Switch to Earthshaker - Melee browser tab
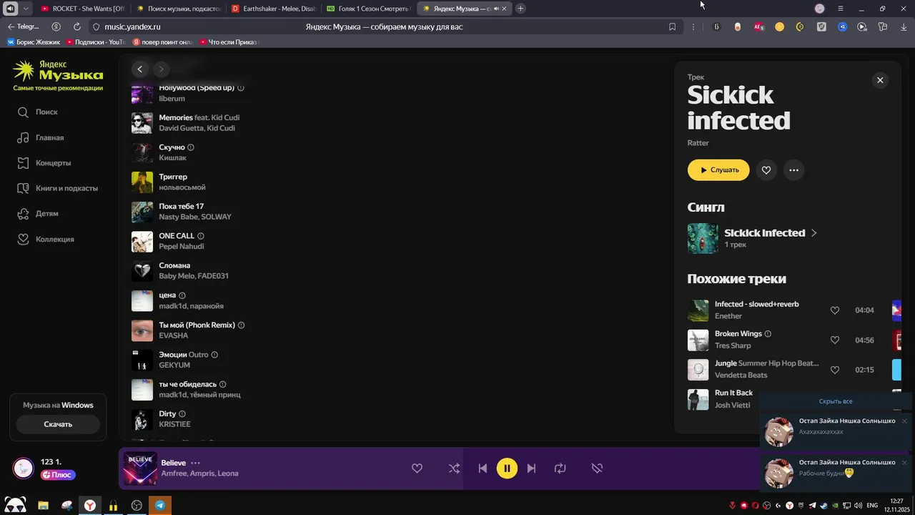This screenshot has width=915, height=515. click(274, 9)
